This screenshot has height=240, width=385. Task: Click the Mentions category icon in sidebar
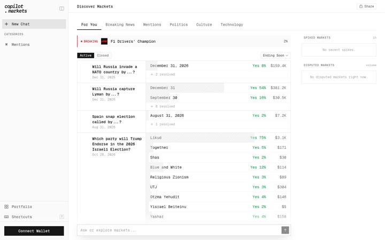click(x=6, y=45)
